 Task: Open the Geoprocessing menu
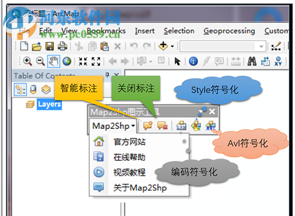[229, 31]
